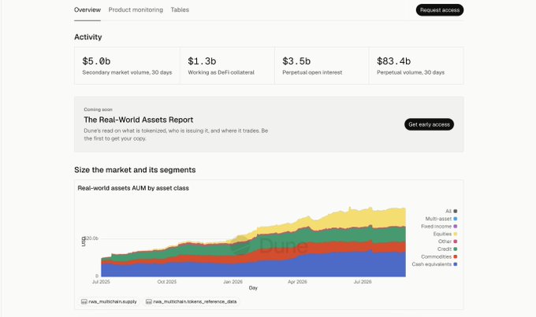Click the Perpetual open interest caption
The height and width of the screenshot is (317, 536).
312,72
